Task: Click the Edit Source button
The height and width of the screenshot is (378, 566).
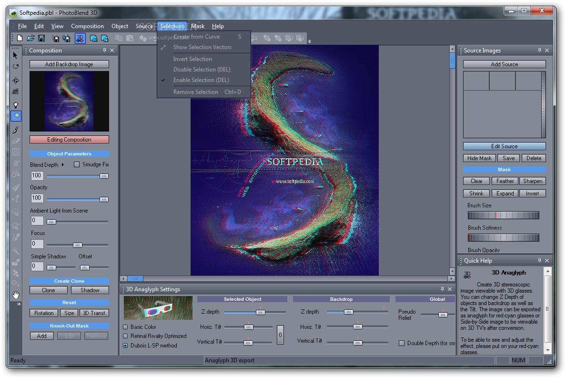Action: [504, 146]
